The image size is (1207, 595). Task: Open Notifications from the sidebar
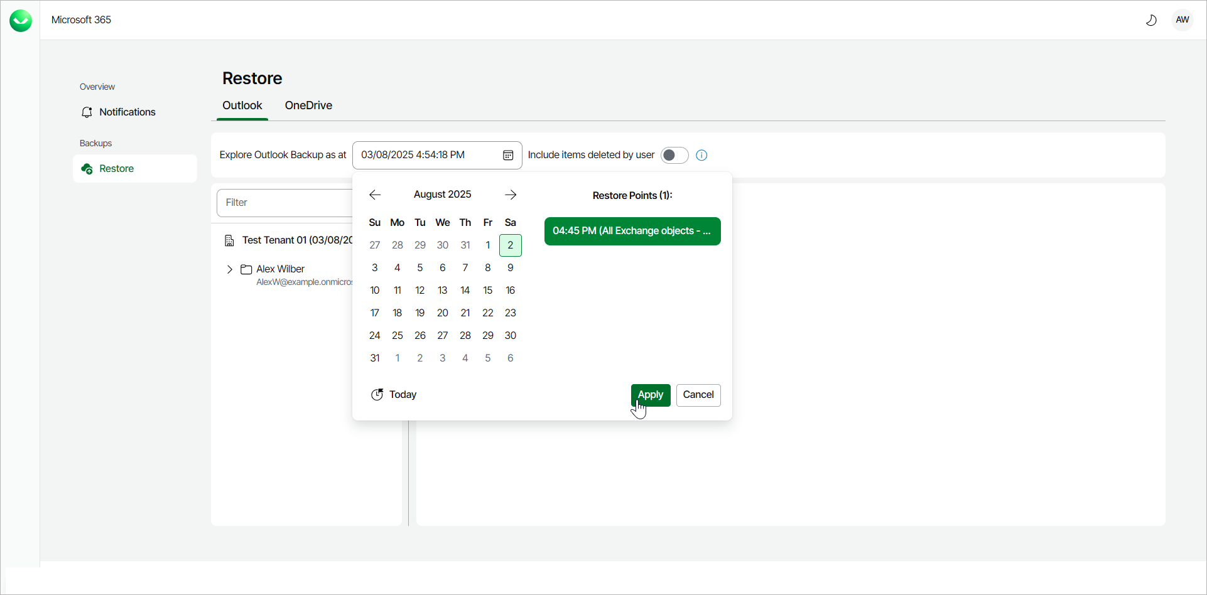click(127, 112)
